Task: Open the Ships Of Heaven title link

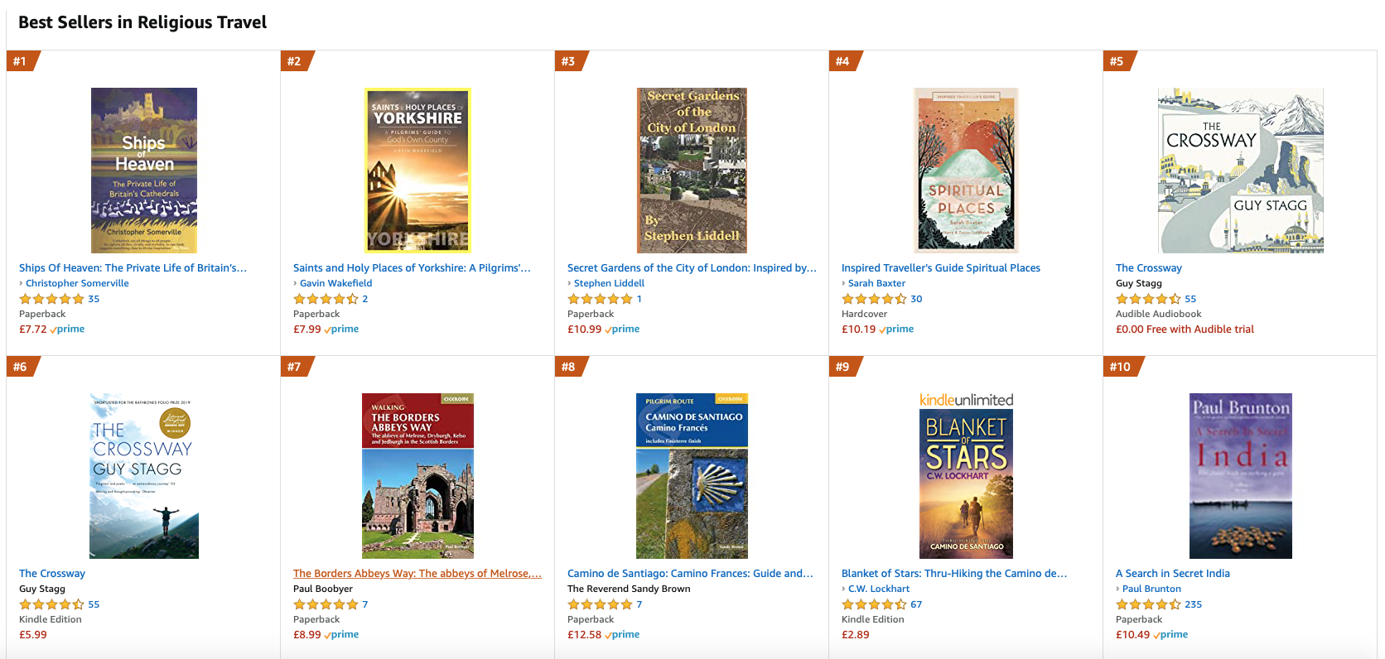Action: 133,267
